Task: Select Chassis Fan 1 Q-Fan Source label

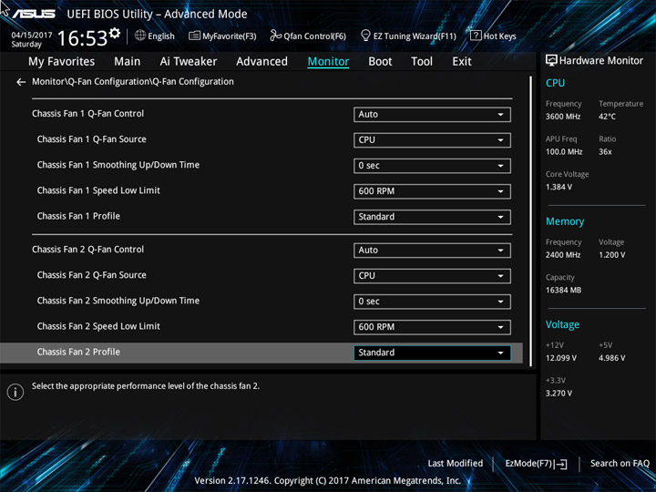Action: [92, 139]
